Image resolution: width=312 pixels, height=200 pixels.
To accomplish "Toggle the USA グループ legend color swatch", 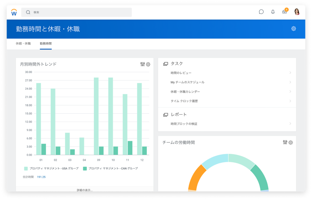I will (26, 169).
